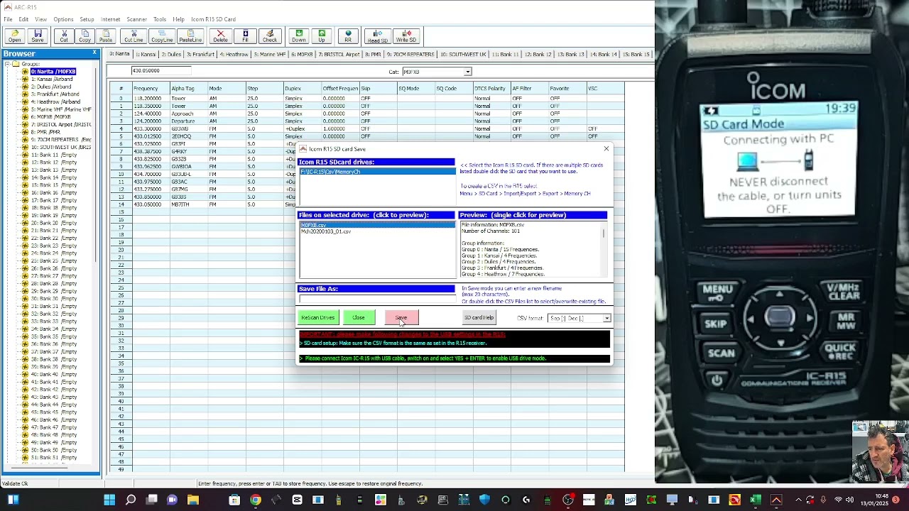This screenshot has width=909, height=511.
Task: Open the CSV format dropdown
Action: 606,318
